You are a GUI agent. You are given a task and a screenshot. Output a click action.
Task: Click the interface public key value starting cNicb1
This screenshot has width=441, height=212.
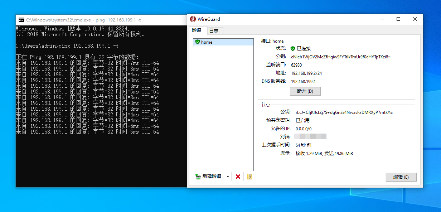[341, 57]
